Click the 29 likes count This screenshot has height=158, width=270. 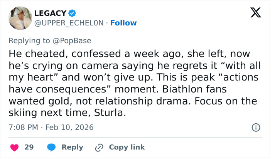pyautogui.click(x=29, y=147)
